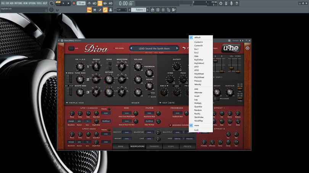Click the tempo 130.000 field
The width and height of the screenshot is (309, 173).
[81, 3]
